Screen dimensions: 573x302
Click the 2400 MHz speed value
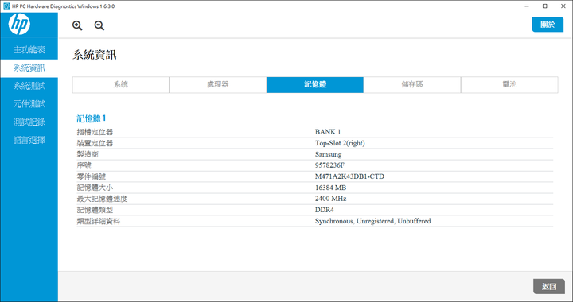(x=331, y=199)
